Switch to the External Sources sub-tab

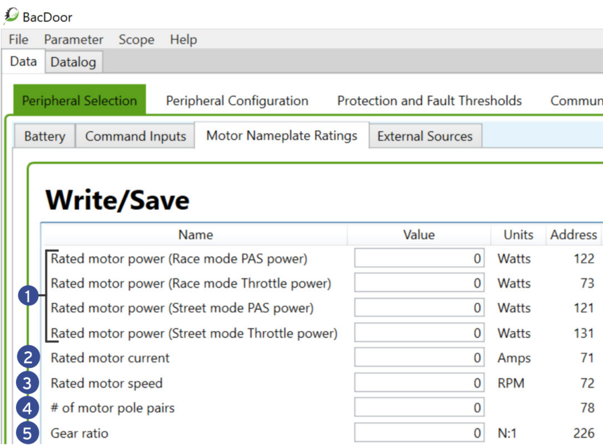[x=425, y=136]
